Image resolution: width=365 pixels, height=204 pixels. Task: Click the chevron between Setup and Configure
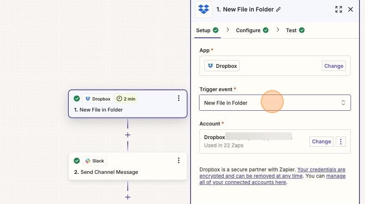pyautogui.click(x=227, y=30)
